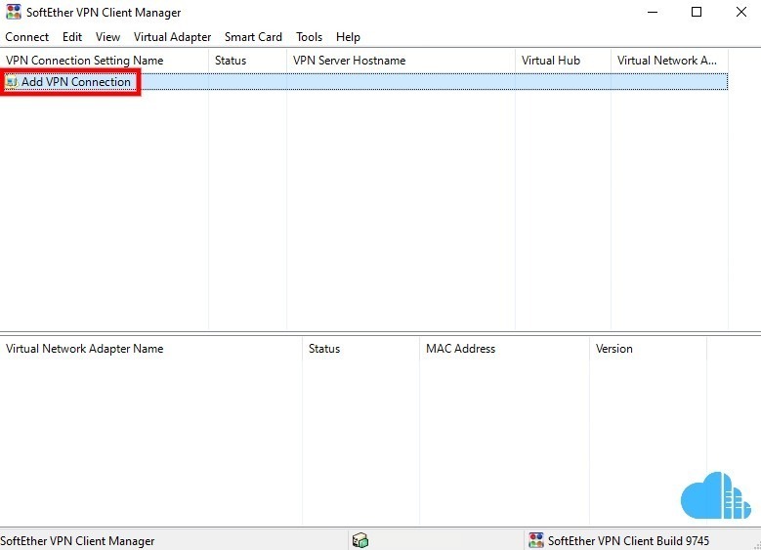Open the Edit menu

pyautogui.click(x=72, y=37)
